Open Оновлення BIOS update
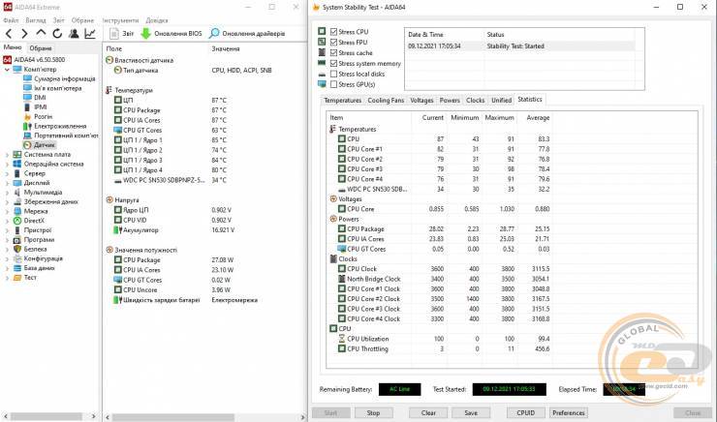 pos(171,33)
